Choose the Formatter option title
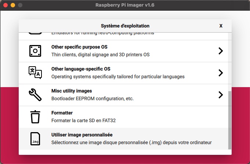Screen dimensions: 250x164 pyautogui.click(x=62, y=113)
